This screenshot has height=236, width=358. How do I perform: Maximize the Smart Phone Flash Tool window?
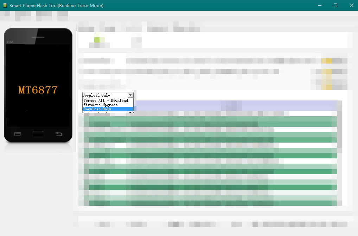[x=335, y=6]
